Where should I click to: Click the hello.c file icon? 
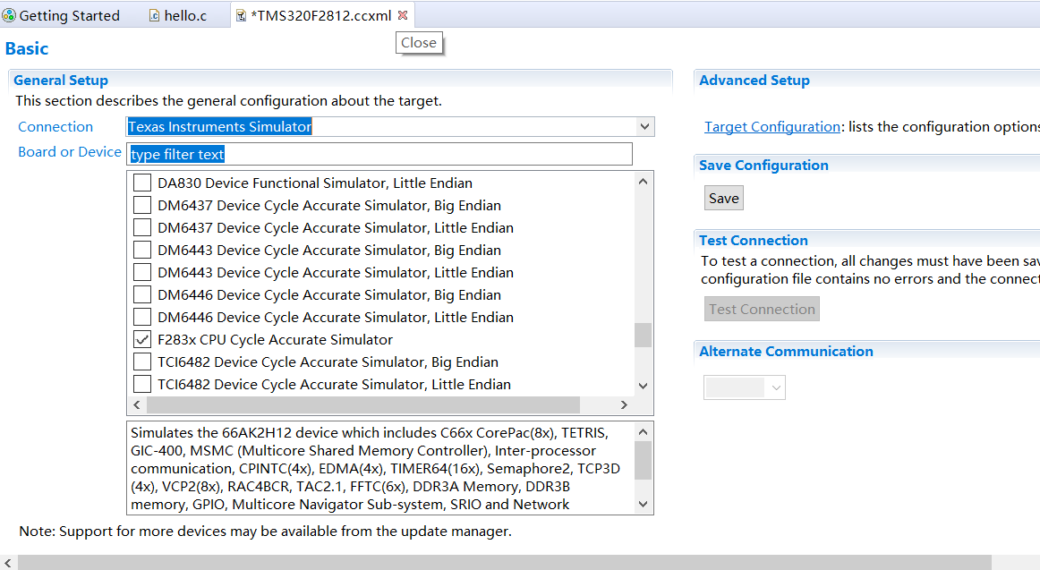click(154, 15)
